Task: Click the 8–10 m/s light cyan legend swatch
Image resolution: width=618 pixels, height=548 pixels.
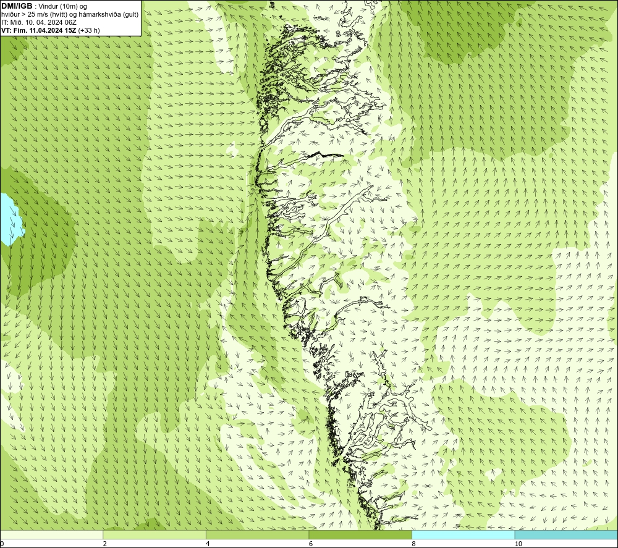Action: point(463,534)
